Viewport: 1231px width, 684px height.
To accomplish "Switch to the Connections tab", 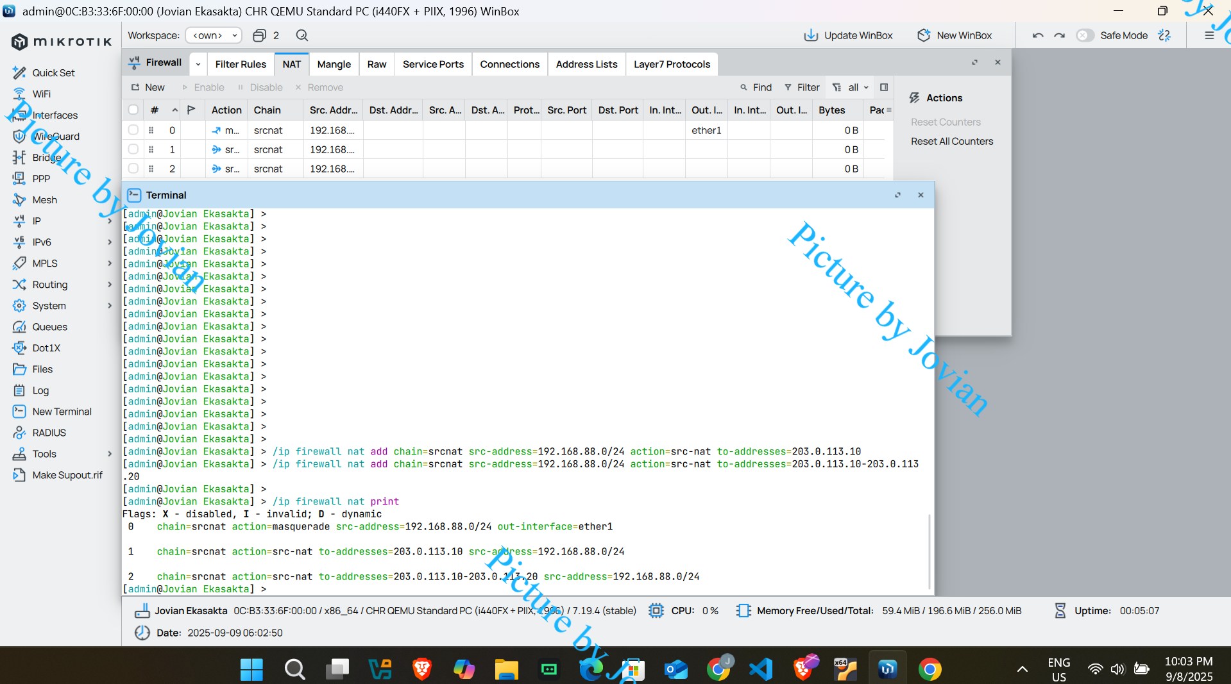I will 509,64.
